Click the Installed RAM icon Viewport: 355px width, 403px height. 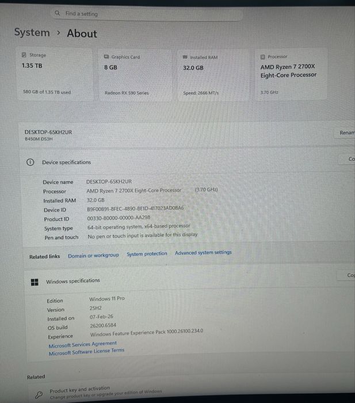pyautogui.click(x=185, y=57)
